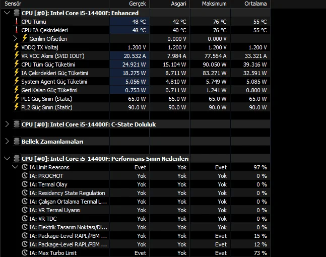
Task: Click the 77.564 A maximum current value
Action: [215, 56]
